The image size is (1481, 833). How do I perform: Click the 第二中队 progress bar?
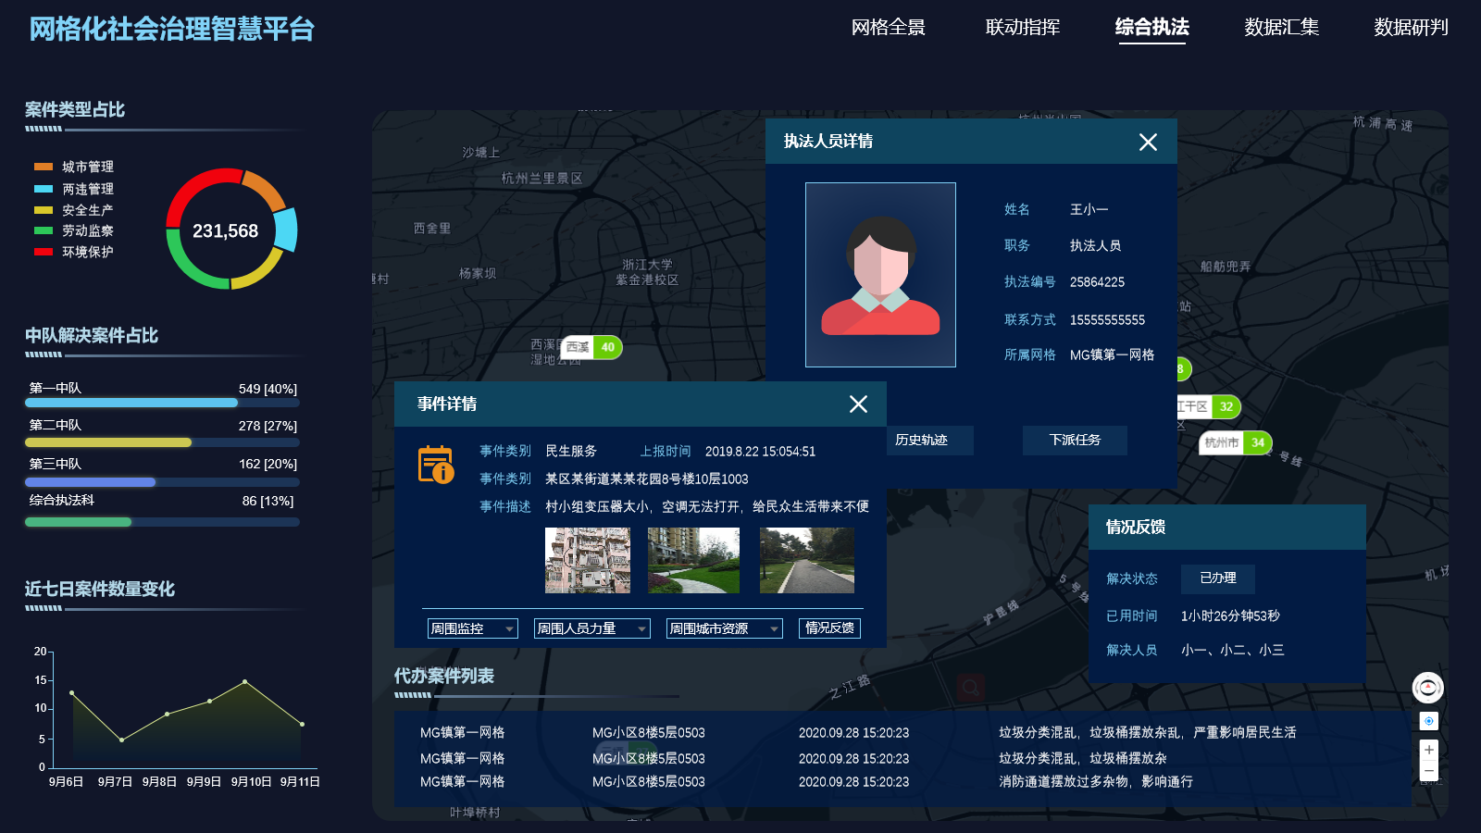pos(162,442)
